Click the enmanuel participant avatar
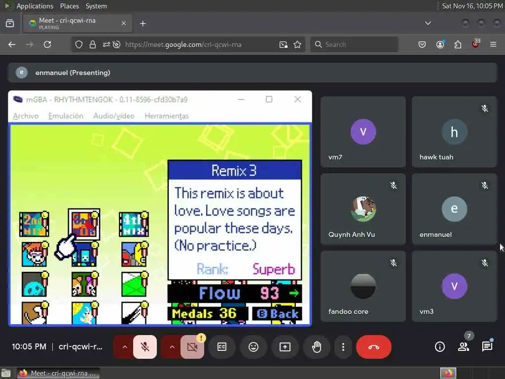This screenshot has width=505, height=379. click(x=454, y=209)
